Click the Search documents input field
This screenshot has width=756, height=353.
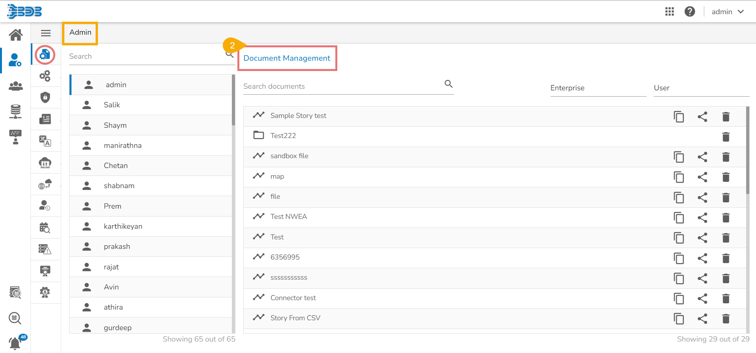point(342,86)
